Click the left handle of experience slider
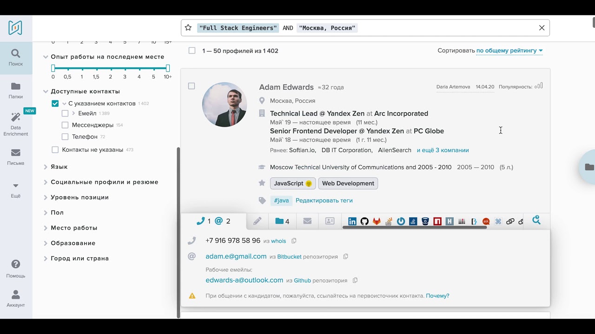Screen dimensions: 595x334 [53, 68]
